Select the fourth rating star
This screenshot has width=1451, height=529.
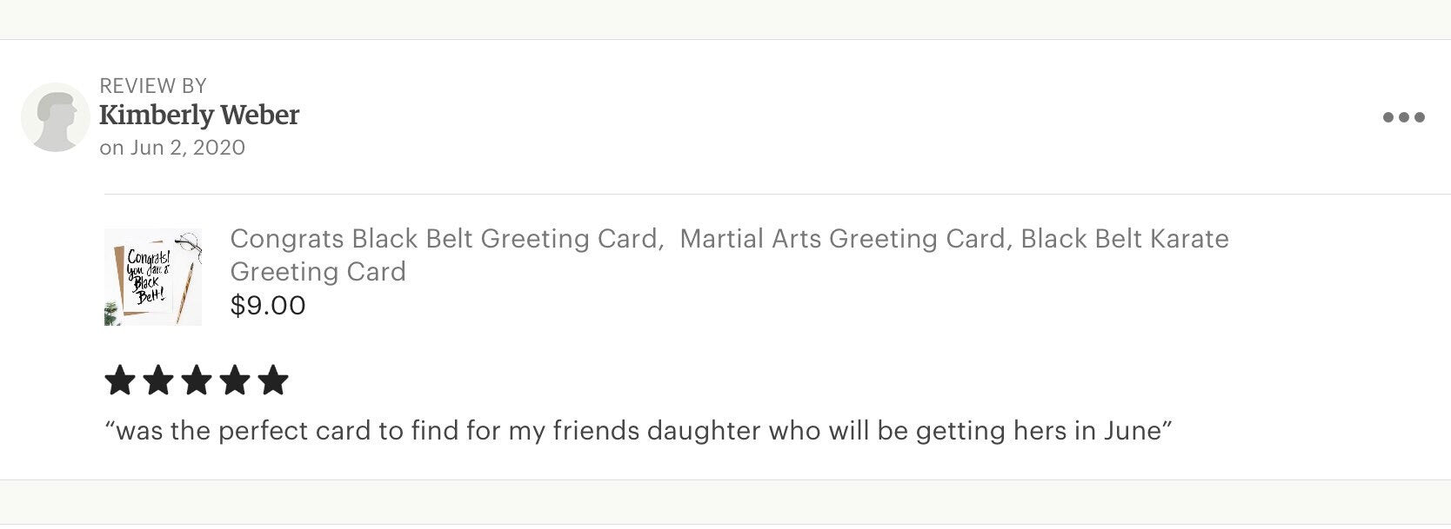coord(236,380)
